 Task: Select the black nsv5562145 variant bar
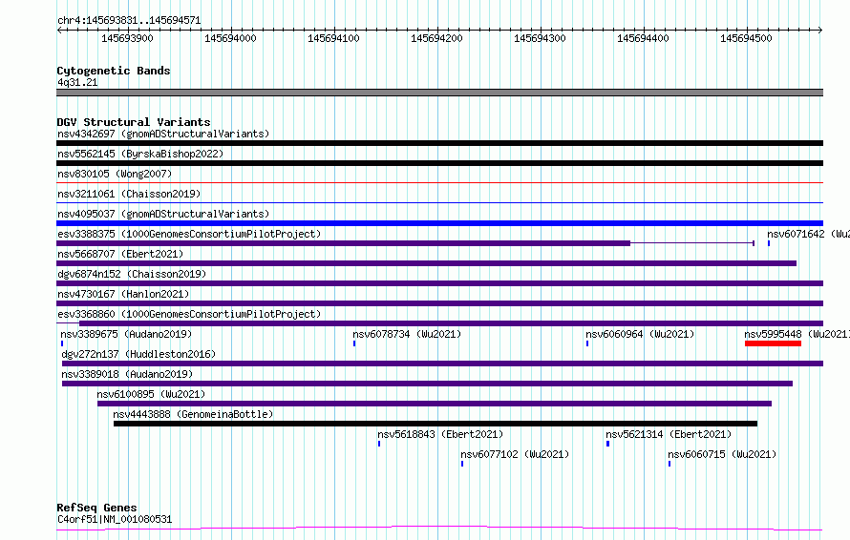coord(439,163)
